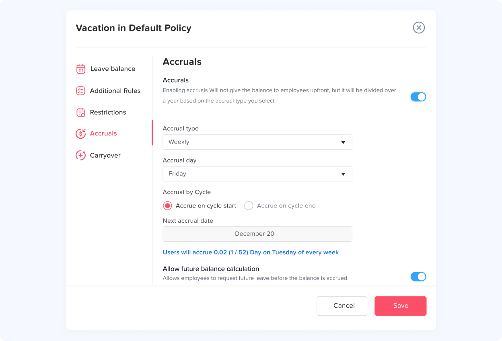Click the Next accrual date field
502x341 pixels.
click(257, 234)
